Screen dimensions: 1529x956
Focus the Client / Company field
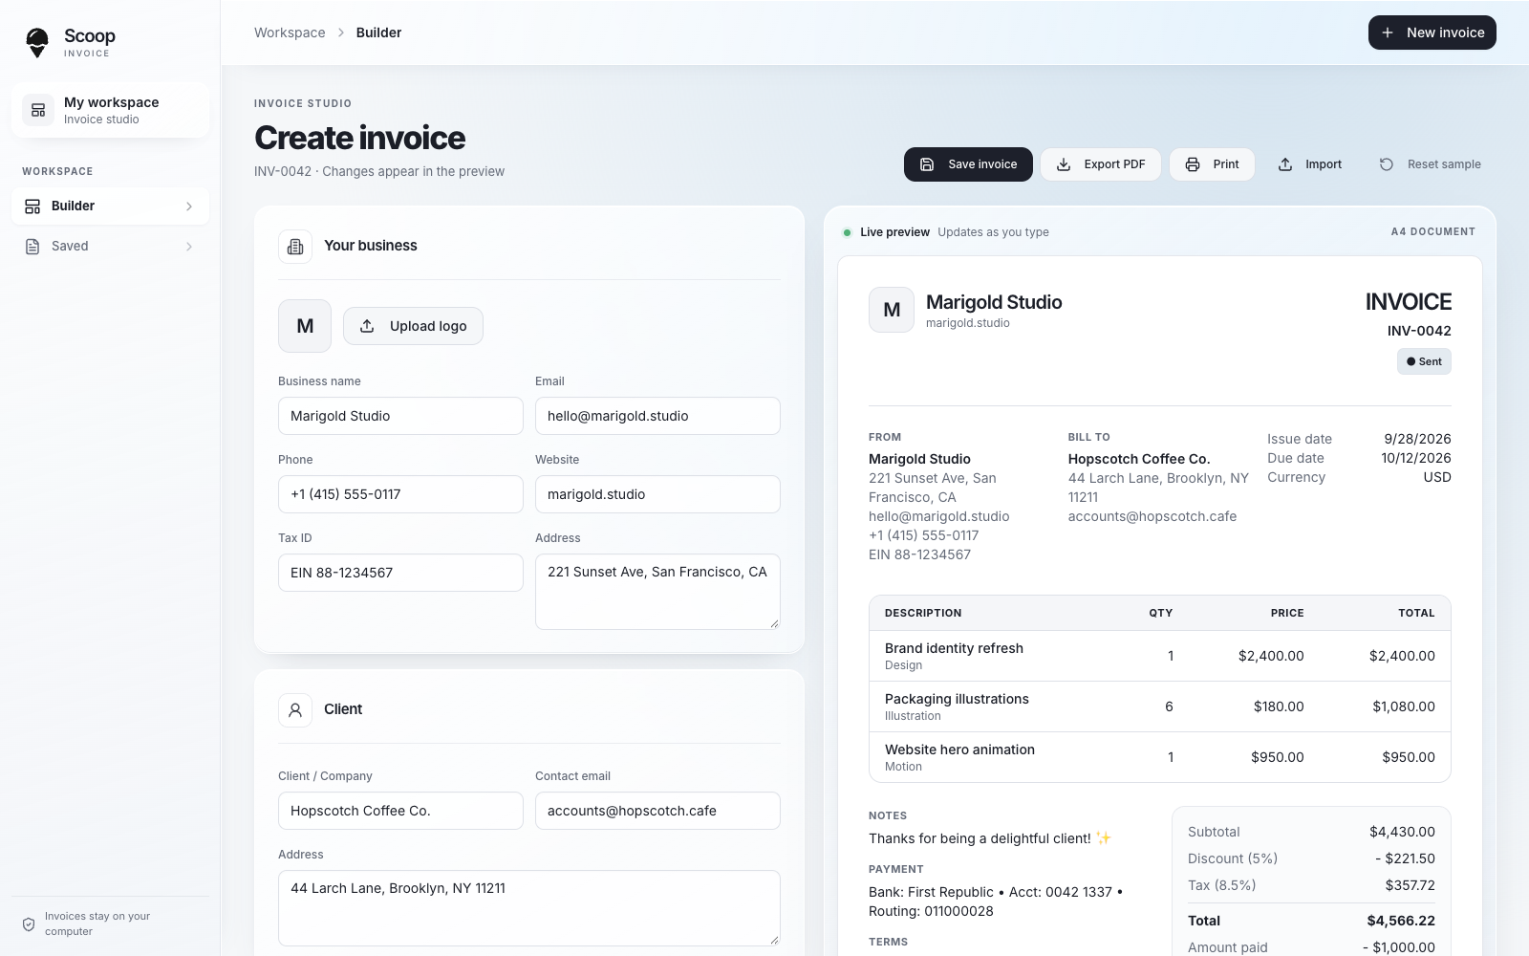(400, 811)
